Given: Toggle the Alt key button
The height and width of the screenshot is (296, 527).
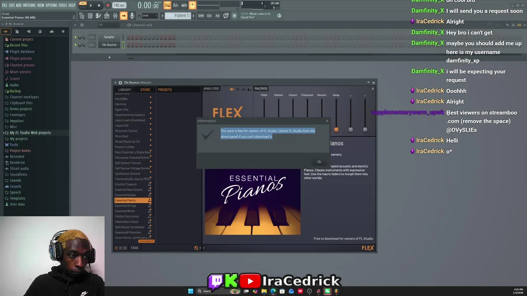Looking at the screenshot, I should tap(217, 16).
